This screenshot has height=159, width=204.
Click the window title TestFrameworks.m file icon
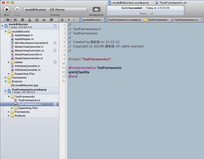(x=157, y=3)
